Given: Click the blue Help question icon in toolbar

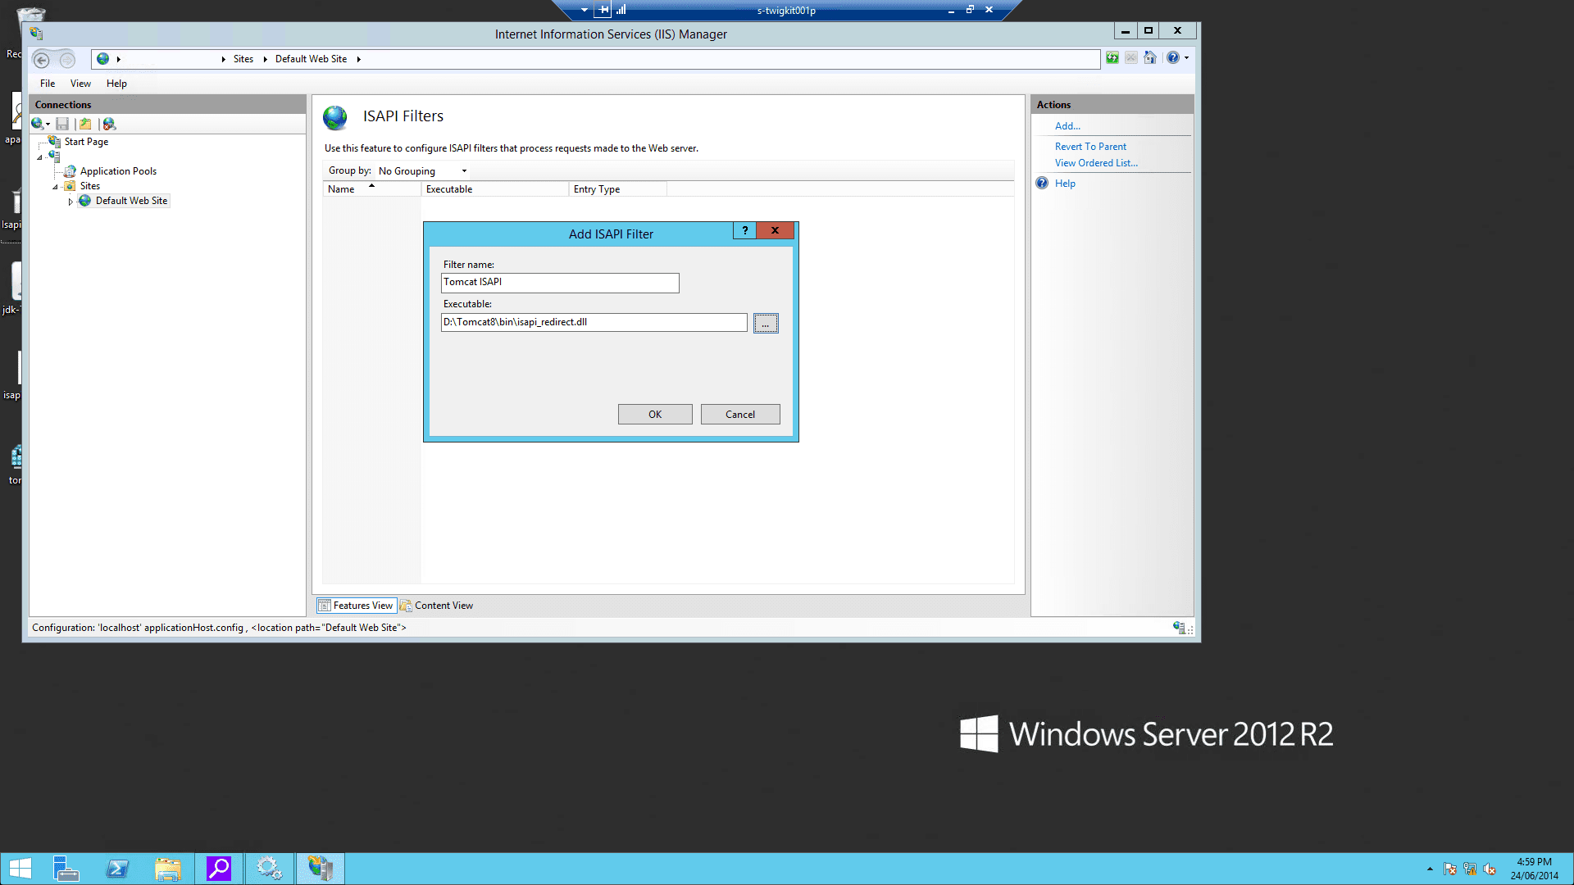Looking at the screenshot, I should tap(1173, 58).
